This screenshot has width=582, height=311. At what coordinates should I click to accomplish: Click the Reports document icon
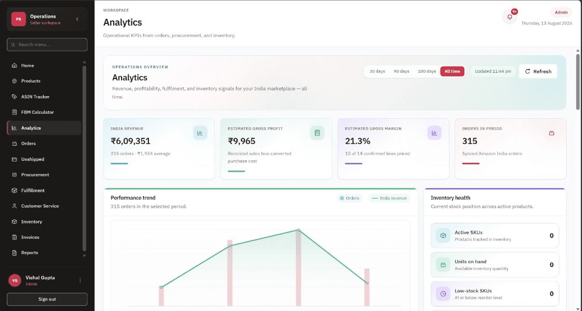[14, 253]
